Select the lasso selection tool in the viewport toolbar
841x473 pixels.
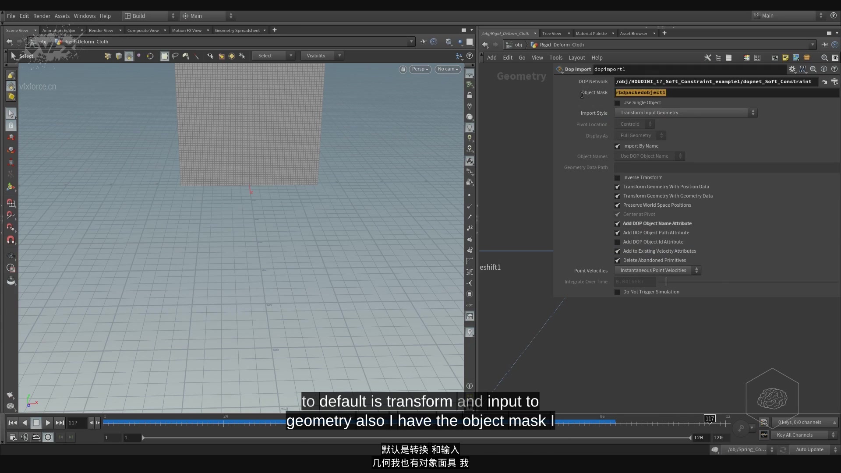click(x=175, y=56)
